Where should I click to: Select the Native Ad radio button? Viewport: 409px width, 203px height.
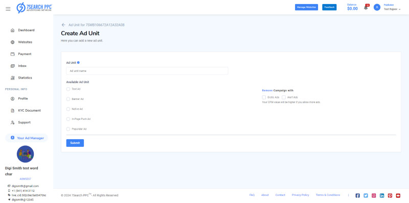pos(68,109)
